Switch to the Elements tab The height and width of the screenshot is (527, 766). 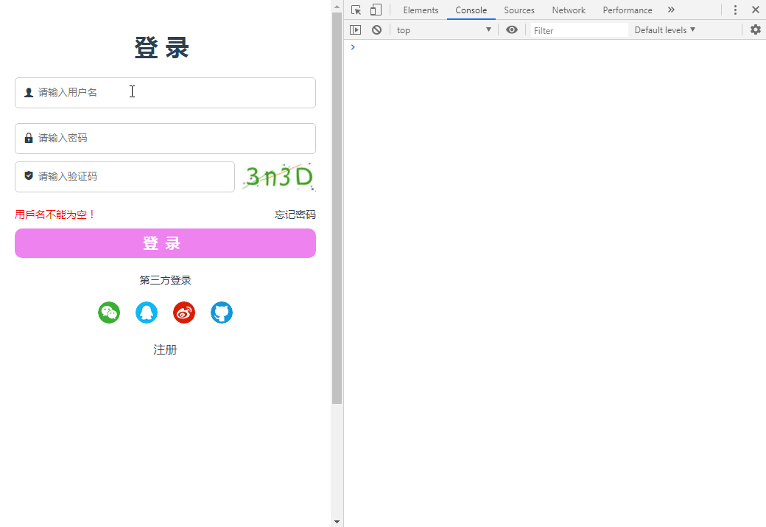point(421,10)
